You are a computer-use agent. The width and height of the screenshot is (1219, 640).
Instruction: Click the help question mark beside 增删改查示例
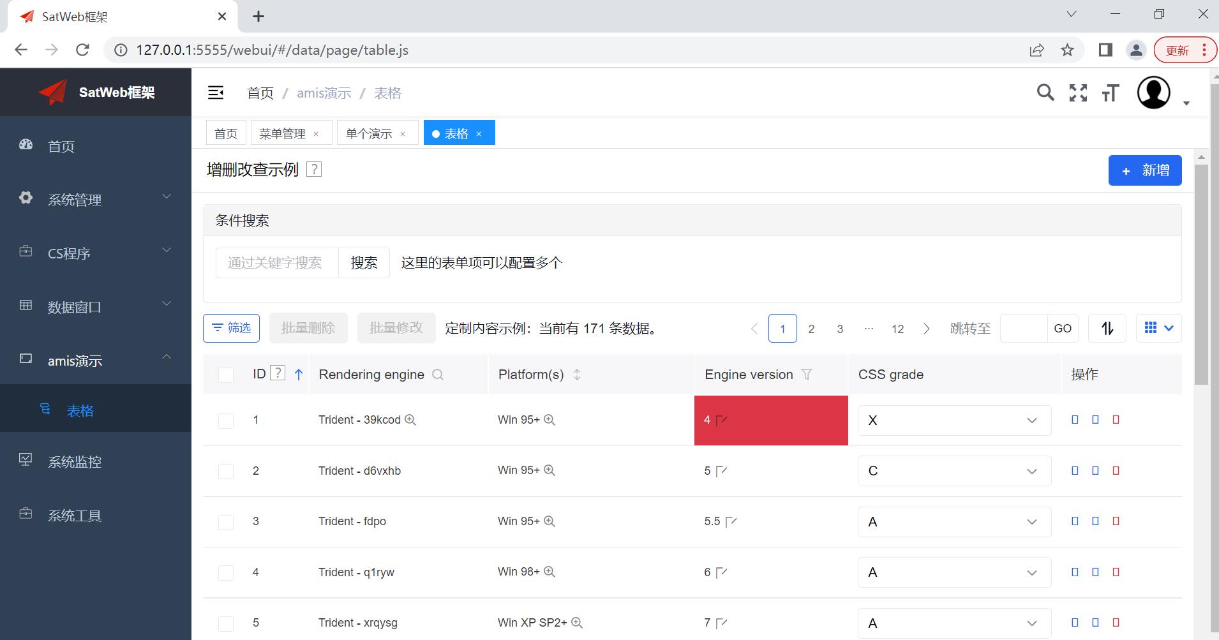[314, 169]
